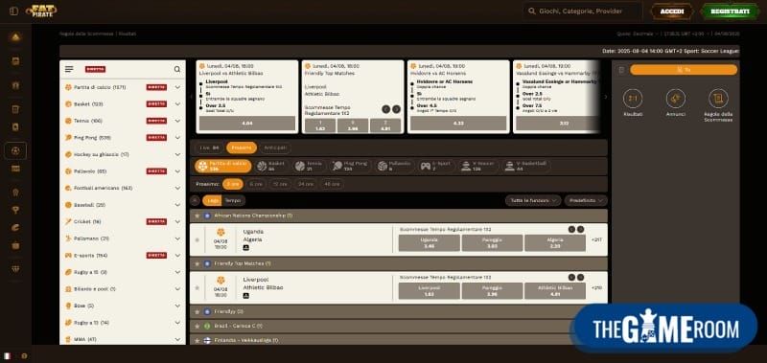Open the orange betslip bar
Viewport: 767px width, 363px height.
684,70
